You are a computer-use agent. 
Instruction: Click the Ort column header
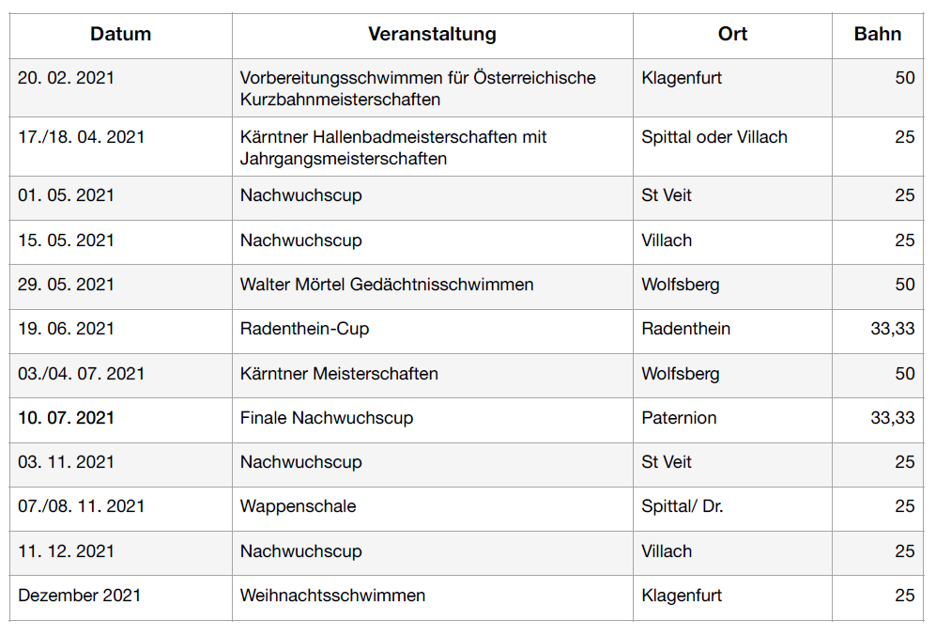click(x=732, y=34)
